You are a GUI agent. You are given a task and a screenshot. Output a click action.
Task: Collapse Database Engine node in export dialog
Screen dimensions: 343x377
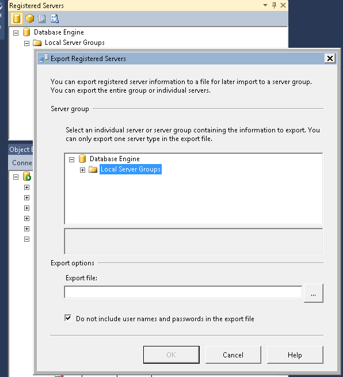pyautogui.click(x=71, y=159)
